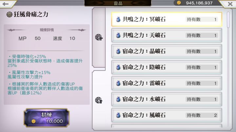
Task: Go back using the top-left arrow
Action: (6, 4)
